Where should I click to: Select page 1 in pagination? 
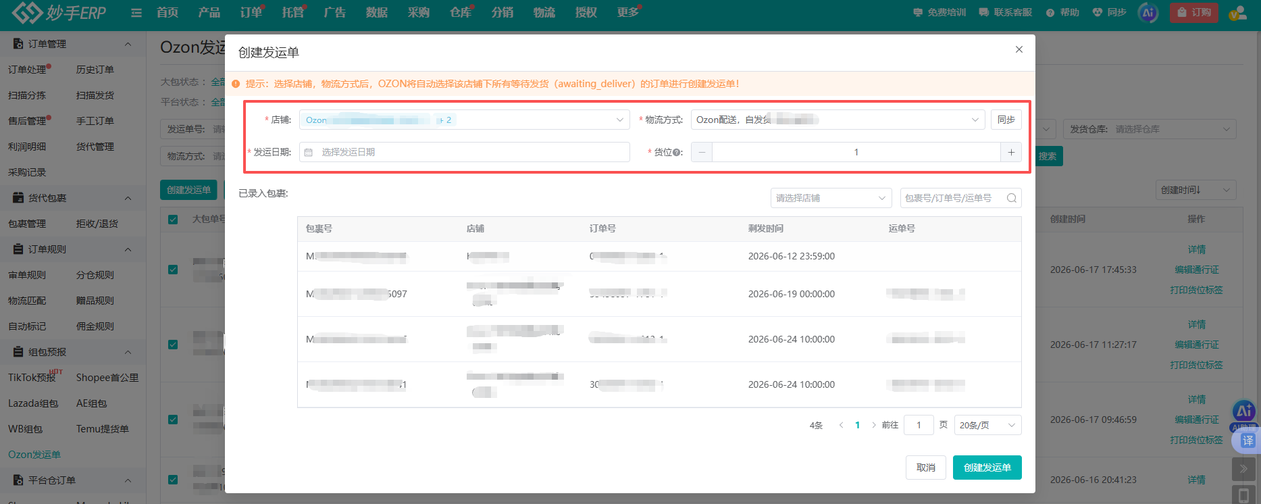(x=858, y=425)
